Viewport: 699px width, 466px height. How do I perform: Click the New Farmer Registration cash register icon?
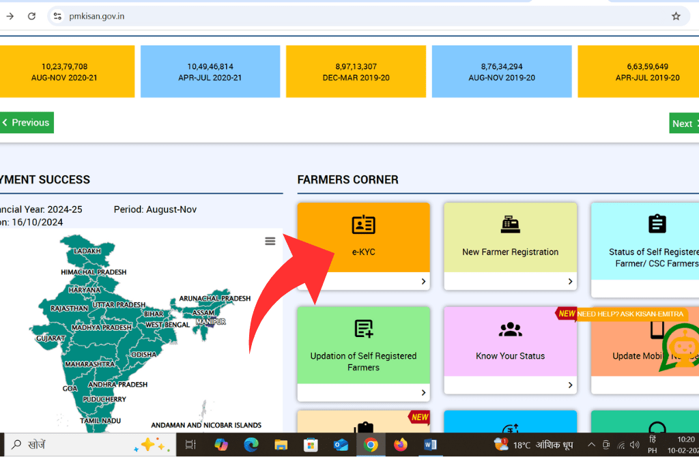point(510,224)
